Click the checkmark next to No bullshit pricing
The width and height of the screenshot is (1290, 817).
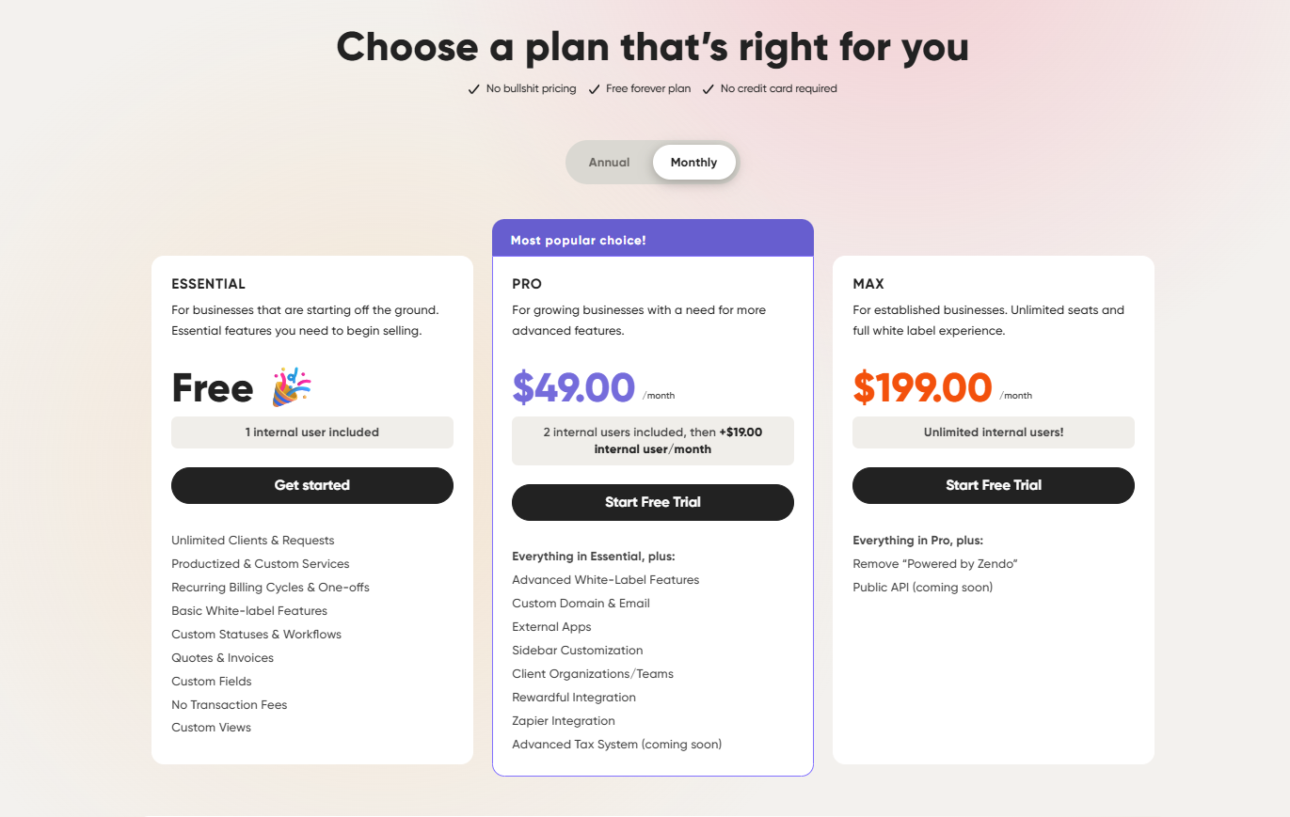[x=473, y=88]
